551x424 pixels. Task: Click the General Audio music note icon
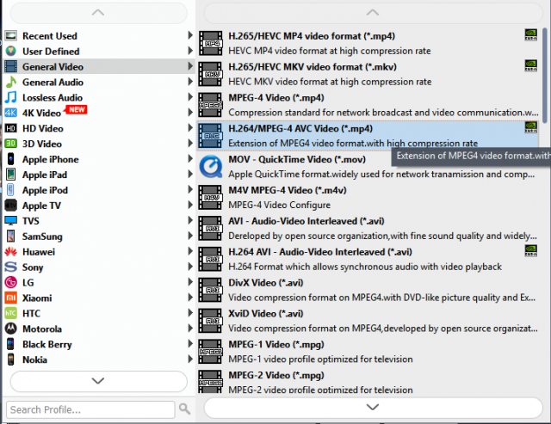tap(11, 82)
